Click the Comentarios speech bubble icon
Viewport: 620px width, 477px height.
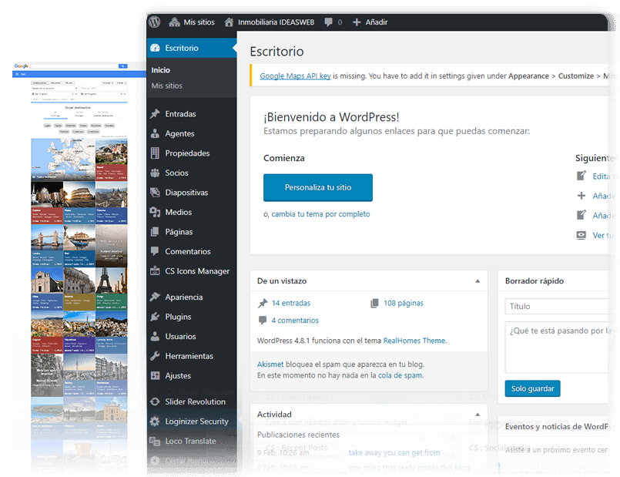tap(155, 251)
